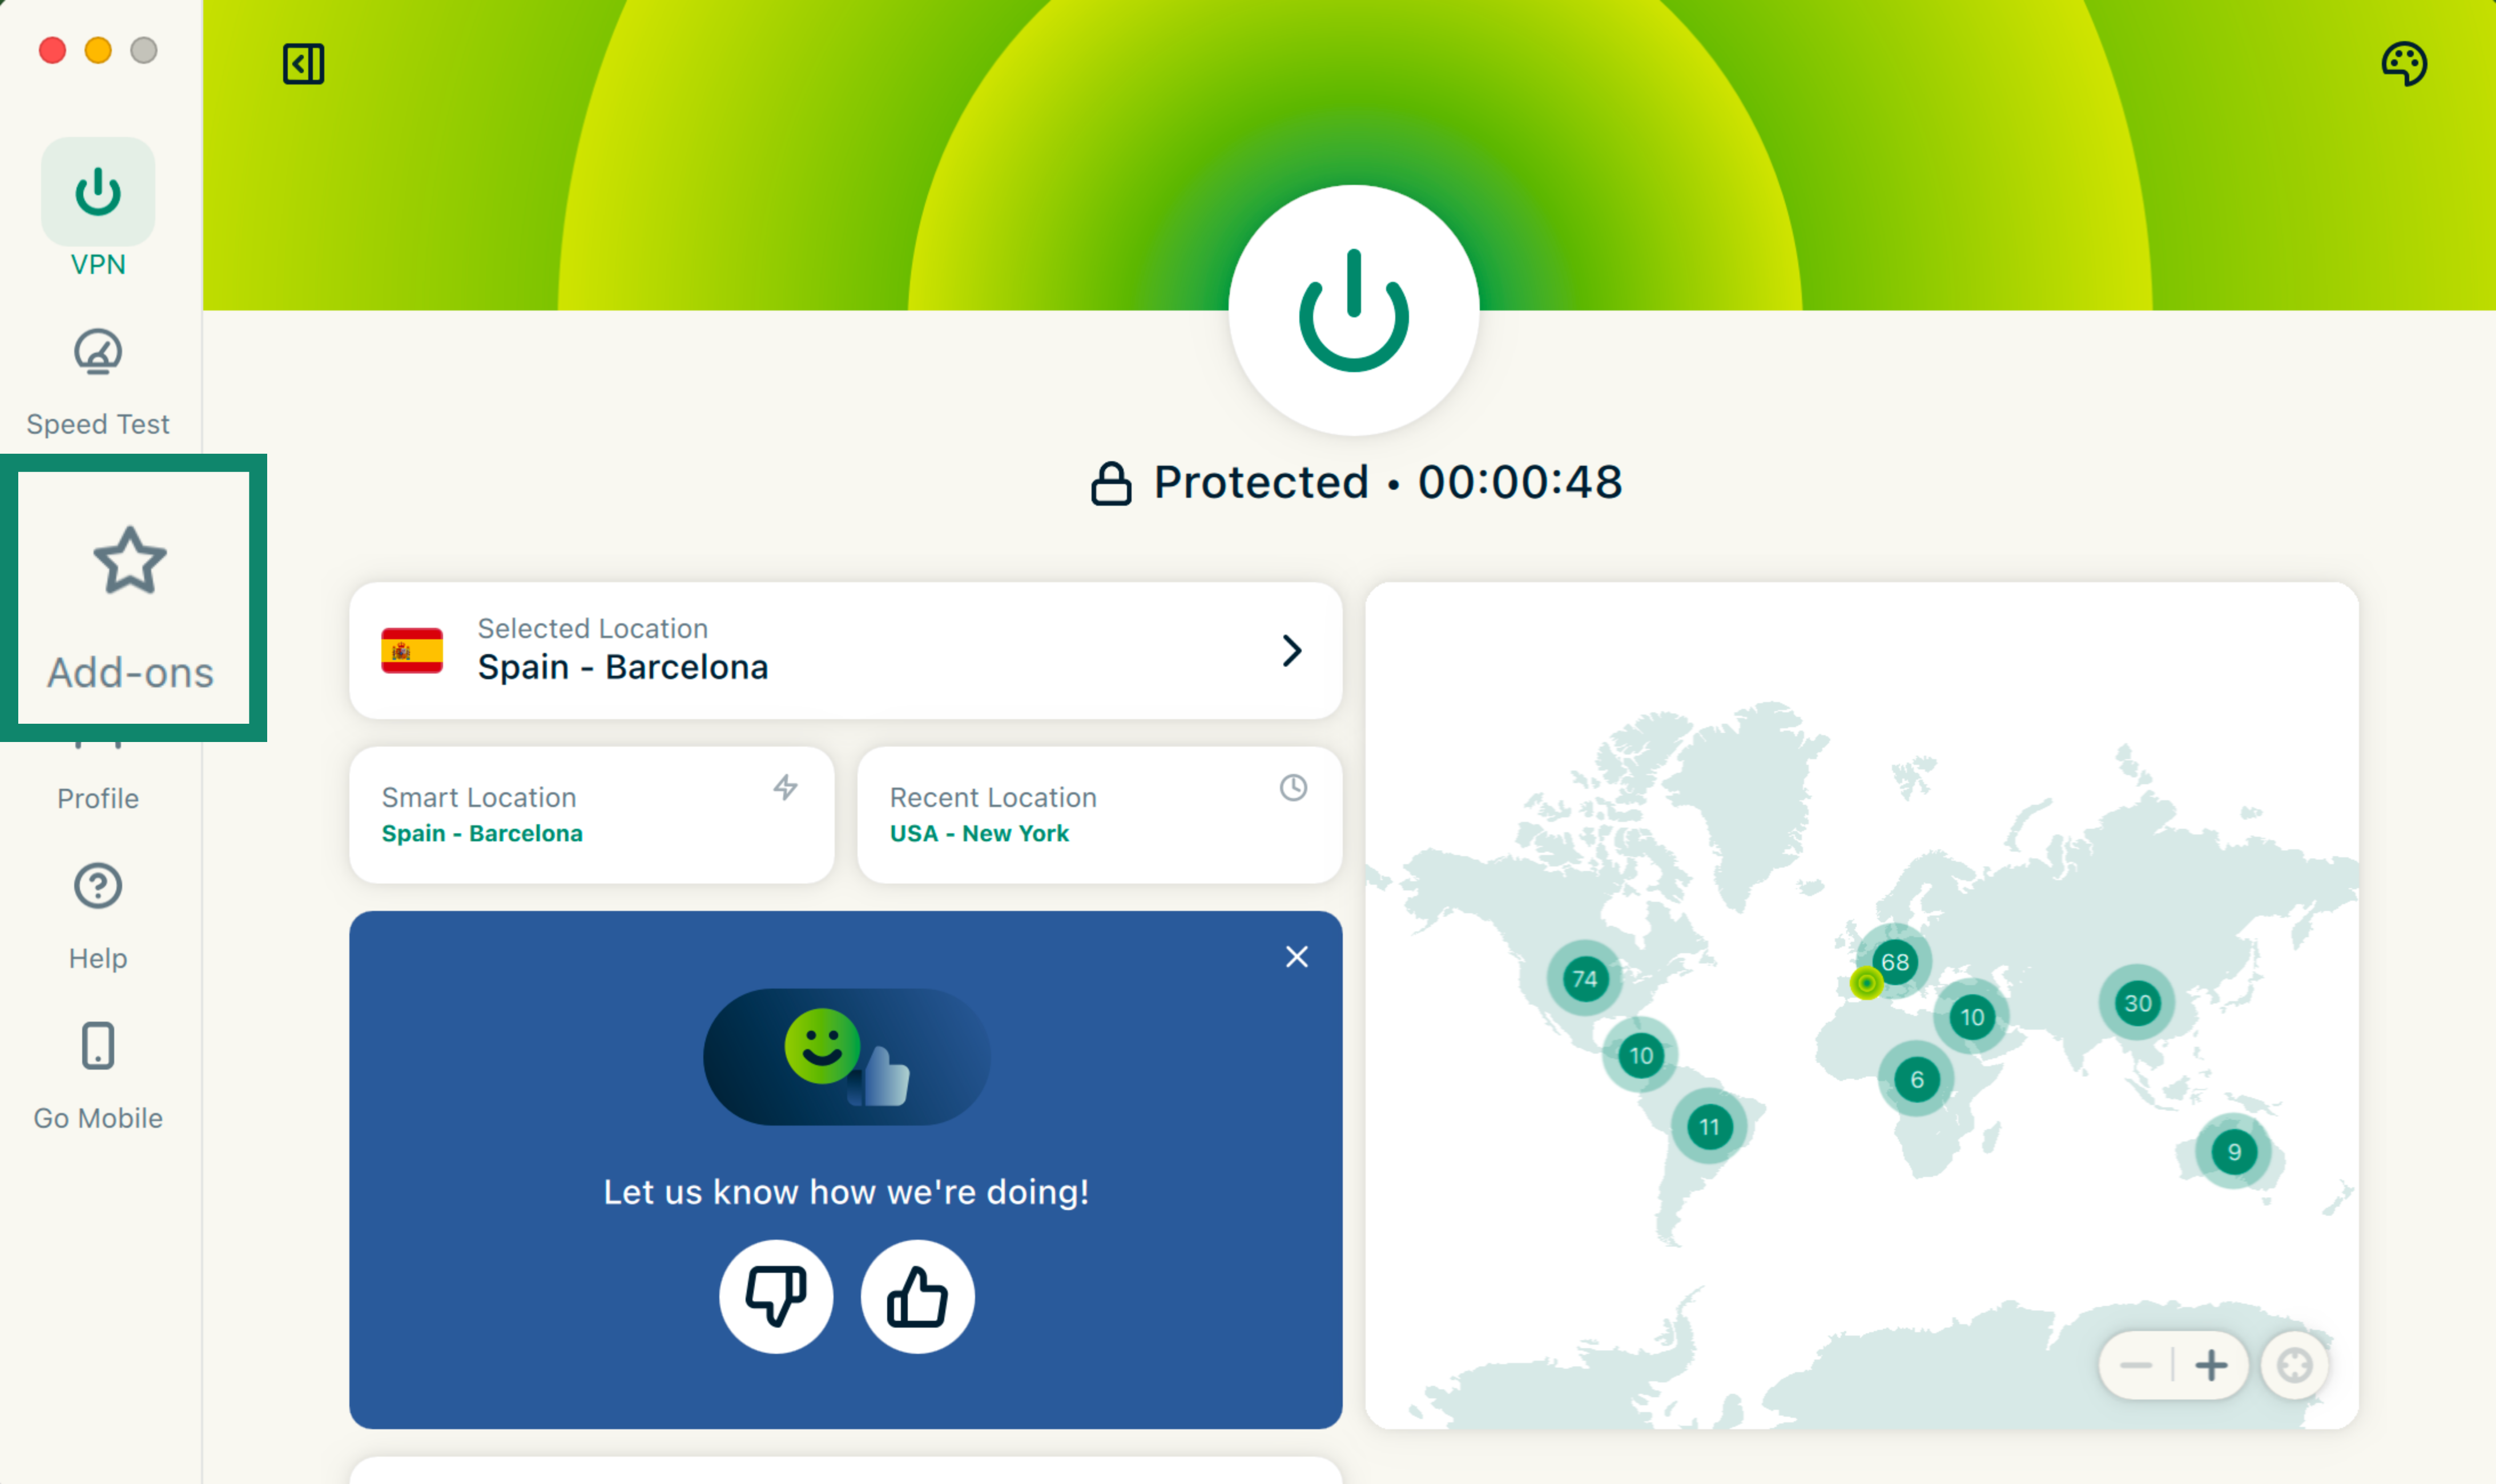Click the thumbs down feedback icon
This screenshot has width=2496, height=1484.
pyautogui.click(x=776, y=1297)
